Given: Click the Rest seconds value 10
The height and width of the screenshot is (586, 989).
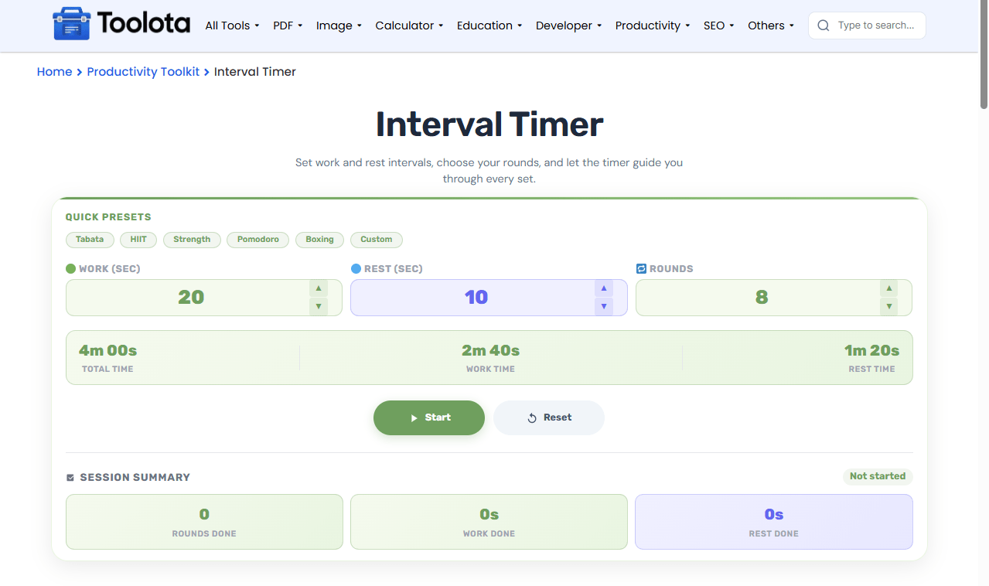Looking at the screenshot, I should coord(476,298).
